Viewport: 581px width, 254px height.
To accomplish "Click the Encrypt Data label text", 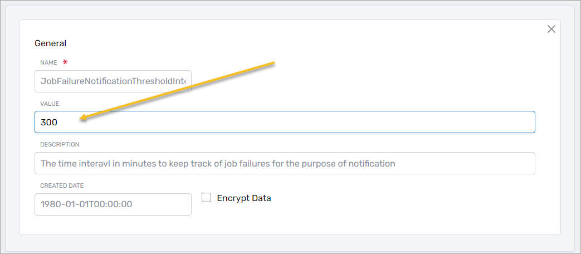I will click(243, 198).
